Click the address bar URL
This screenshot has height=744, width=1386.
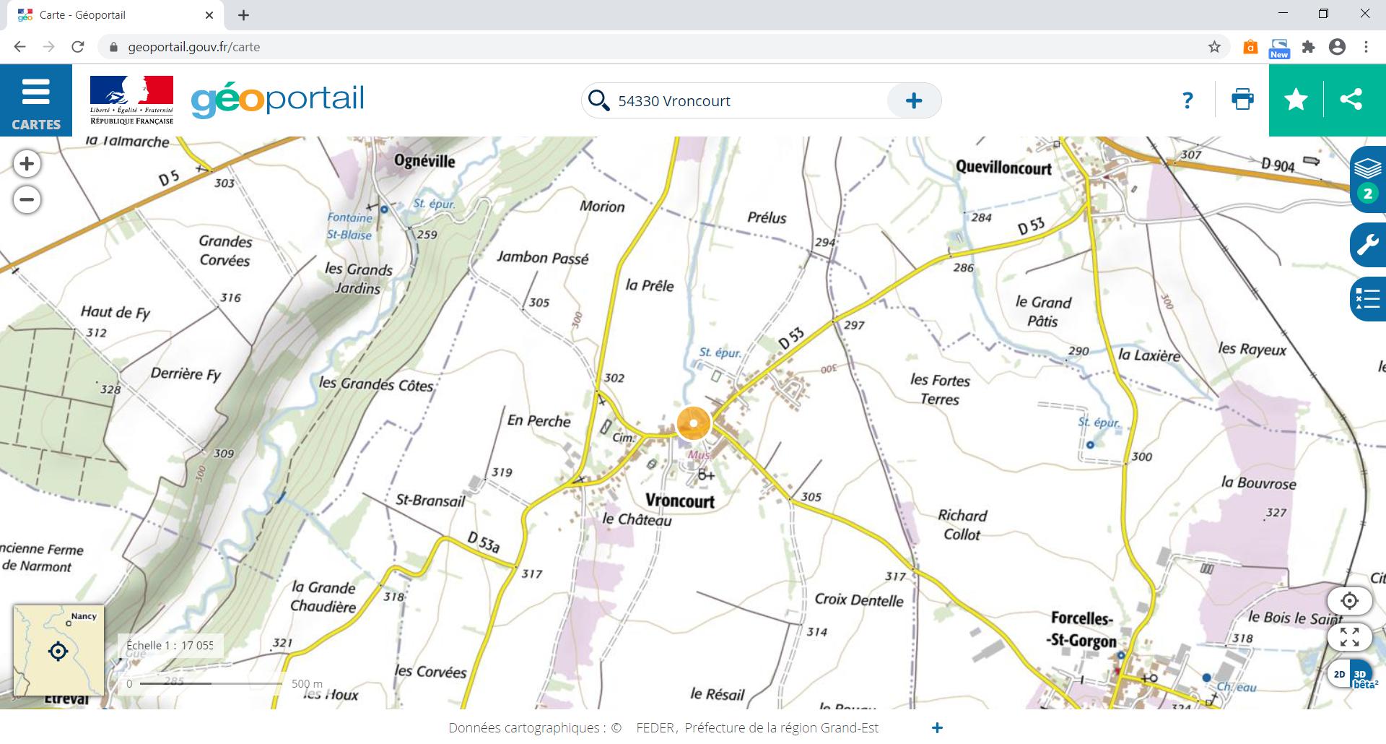[193, 47]
